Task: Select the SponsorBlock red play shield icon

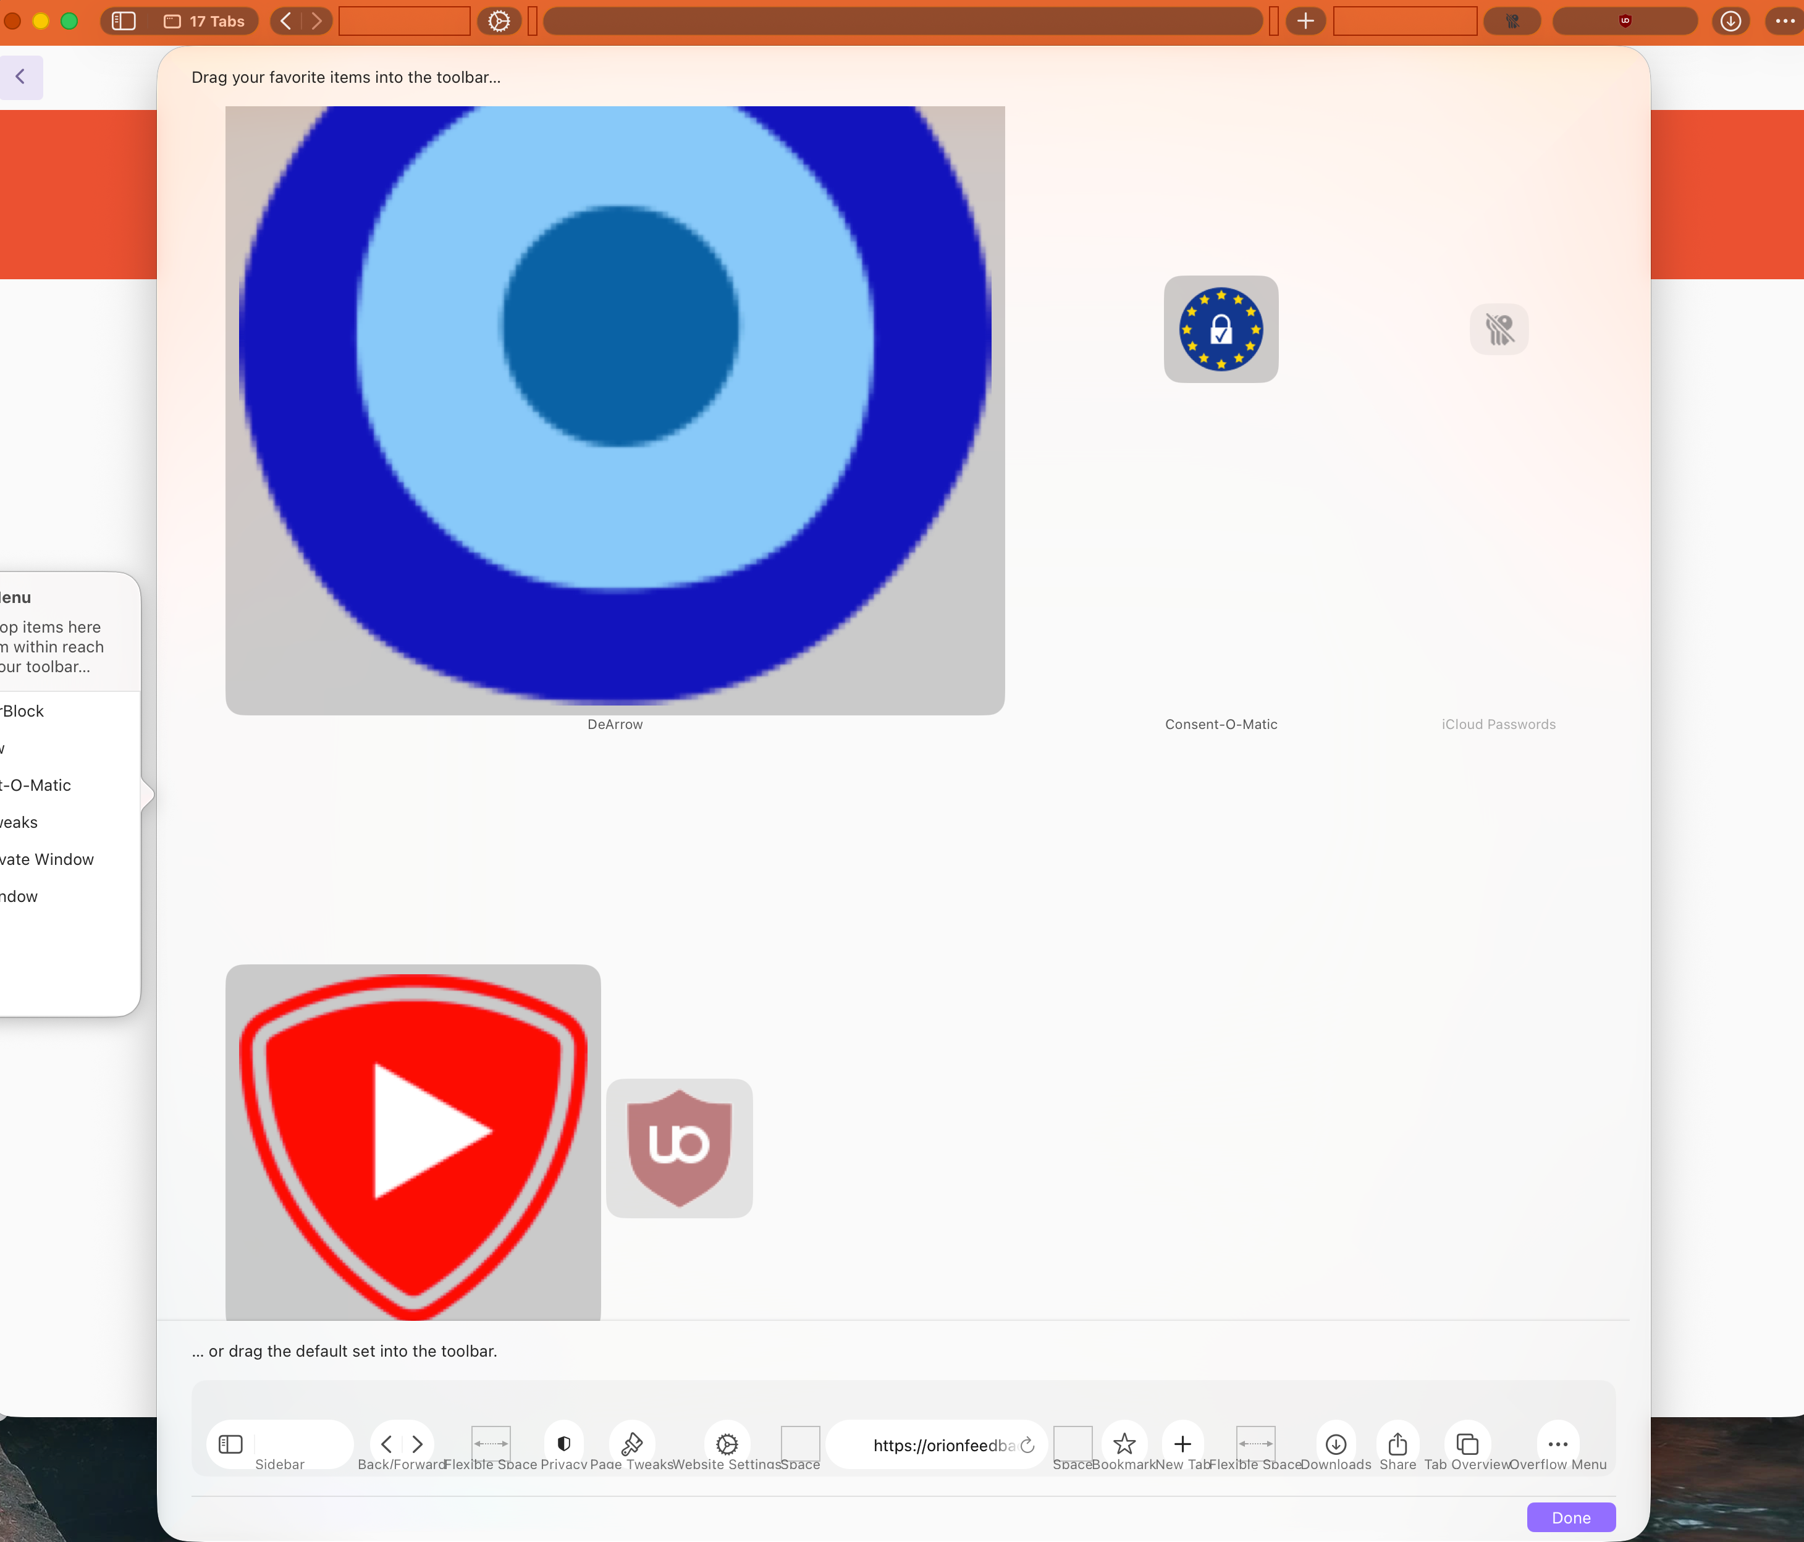Action: (x=413, y=1142)
